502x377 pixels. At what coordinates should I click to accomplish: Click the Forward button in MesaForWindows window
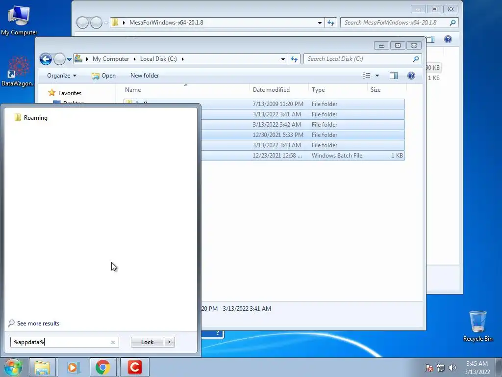(96, 23)
